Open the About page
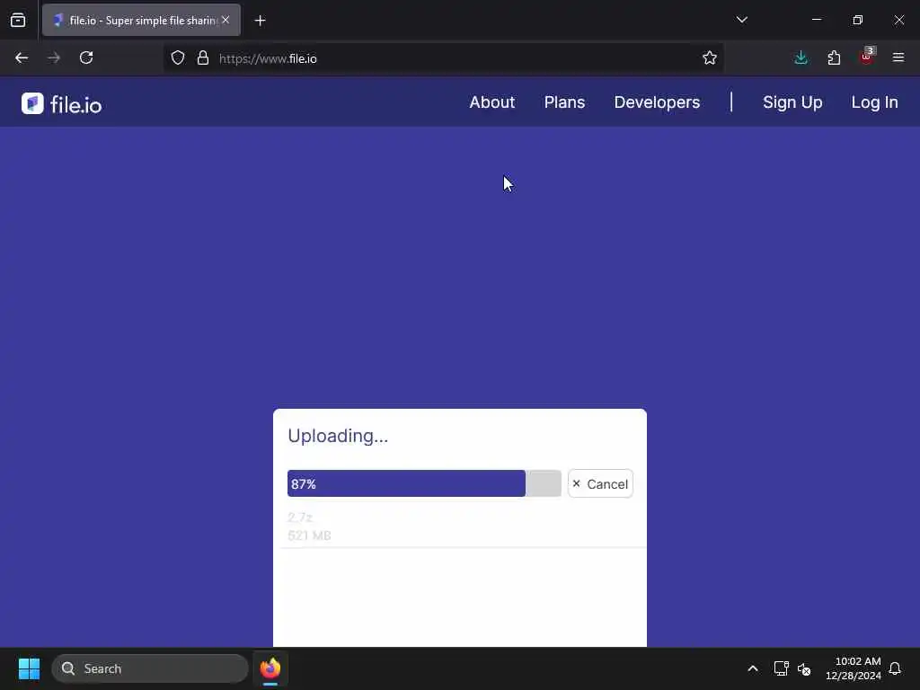This screenshot has width=920, height=690. [x=491, y=102]
